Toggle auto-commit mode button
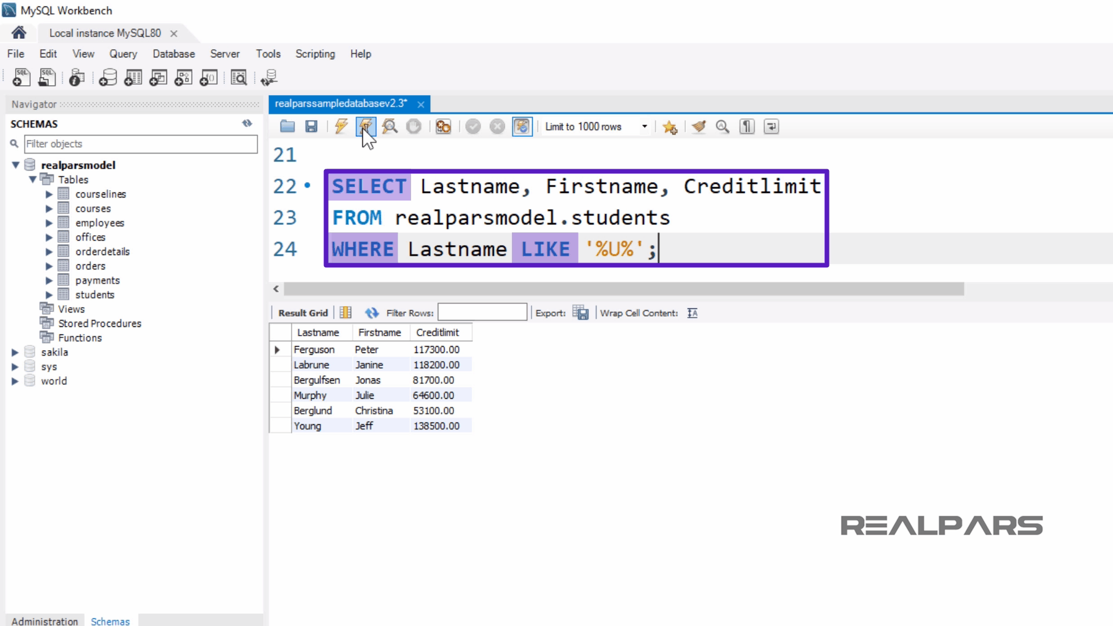1113x626 pixels. coord(522,126)
